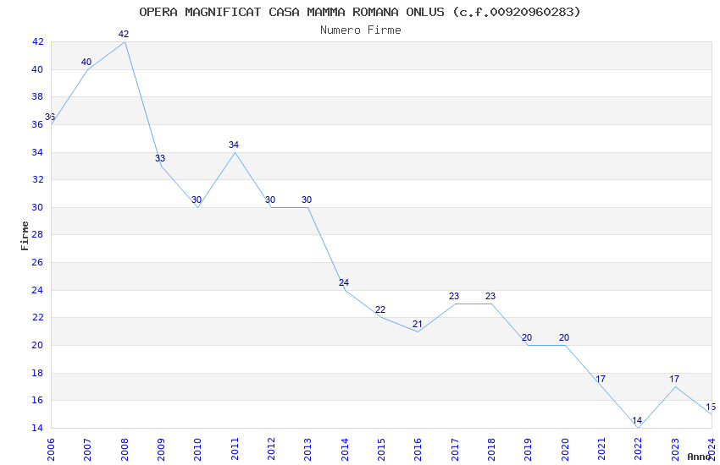This screenshot has width=720, height=465.
Task: Select x-axis year label 2020
Action: (565, 449)
